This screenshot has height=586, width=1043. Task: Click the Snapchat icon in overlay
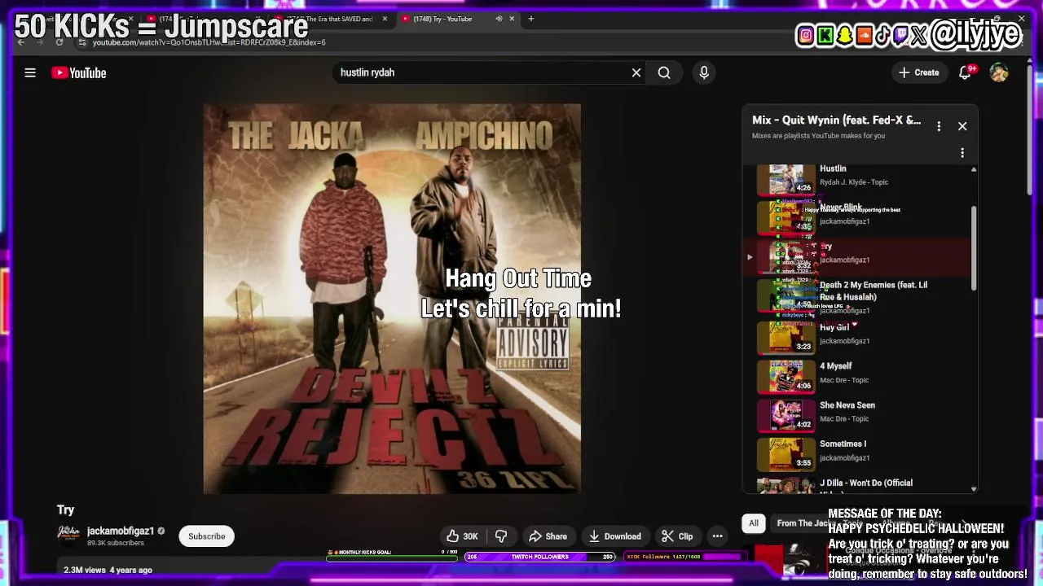click(845, 35)
